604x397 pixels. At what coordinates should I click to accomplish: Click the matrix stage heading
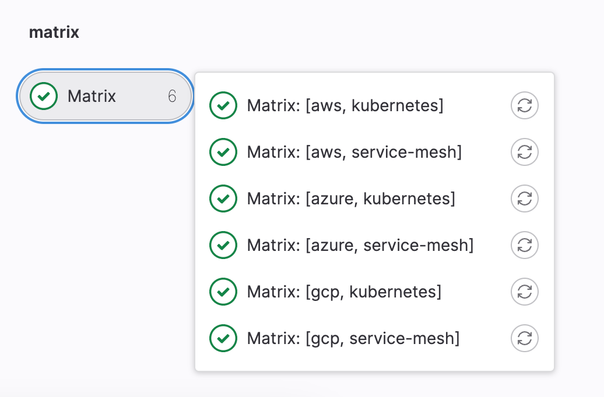click(54, 32)
